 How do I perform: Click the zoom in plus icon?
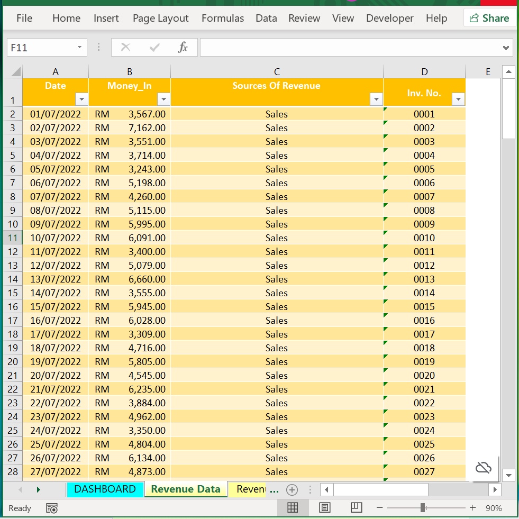click(x=472, y=508)
